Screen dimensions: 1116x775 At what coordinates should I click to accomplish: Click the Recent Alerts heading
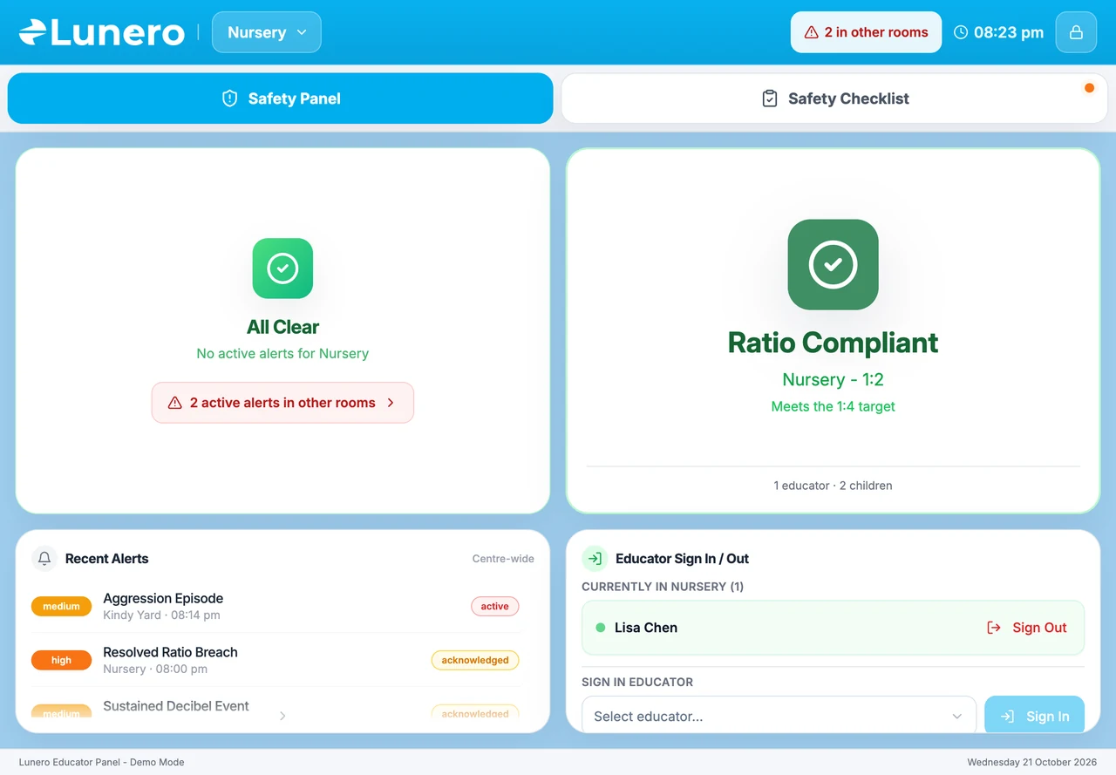coord(107,559)
